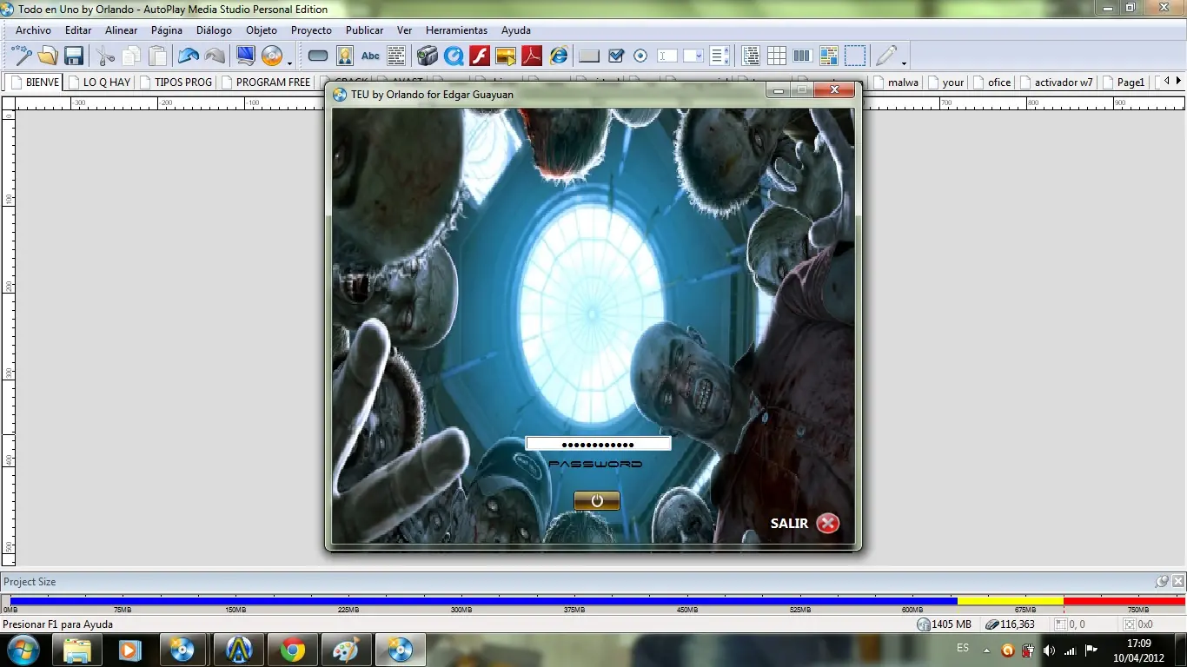
Task: Insert a Web browser object
Action: (558, 56)
